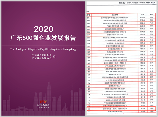Click 服务业 in row 133
Screen dimensions: 158x117
click(143, 108)
